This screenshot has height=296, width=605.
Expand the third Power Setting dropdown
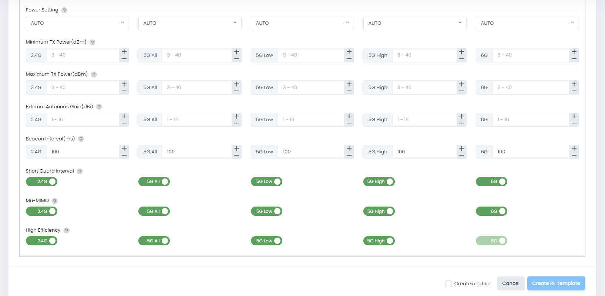[302, 23]
